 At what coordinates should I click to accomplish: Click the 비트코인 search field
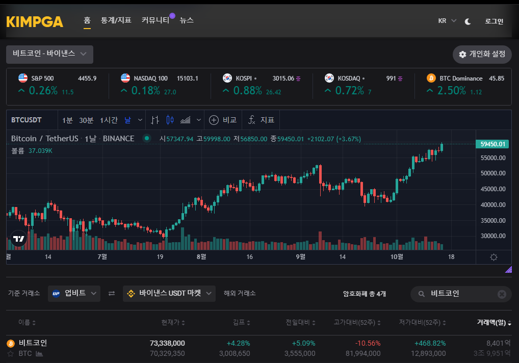(461, 294)
